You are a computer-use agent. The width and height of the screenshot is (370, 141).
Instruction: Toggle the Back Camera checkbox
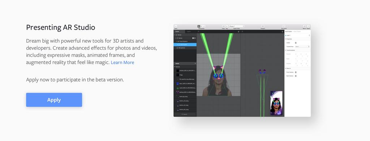tap(296, 76)
